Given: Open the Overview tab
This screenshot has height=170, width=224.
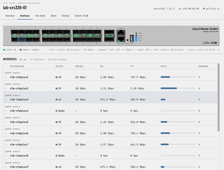Looking at the screenshot, I should (x=10, y=16).
